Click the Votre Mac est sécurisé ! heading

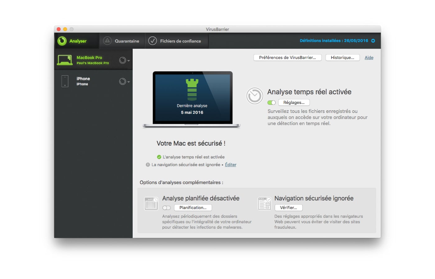pyautogui.click(x=191, y=144)
